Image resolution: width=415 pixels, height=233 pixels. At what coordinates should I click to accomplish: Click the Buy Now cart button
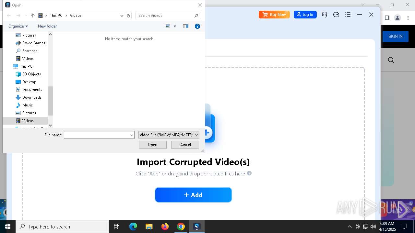pyautogui.click(x=274, y=15)
